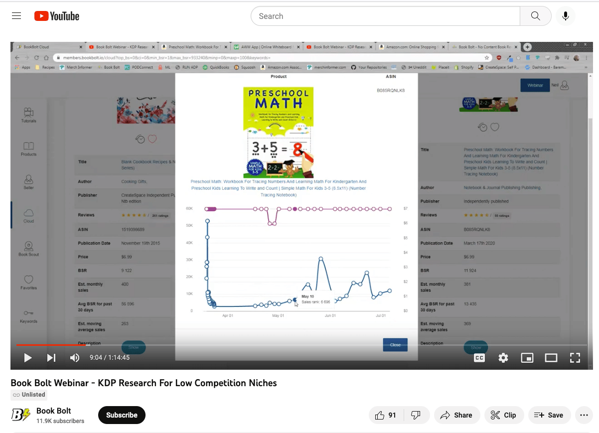The image size is (599, 433).
Task: Open the Your Repositories GitHub bookmark
Action: pos(369,67)
